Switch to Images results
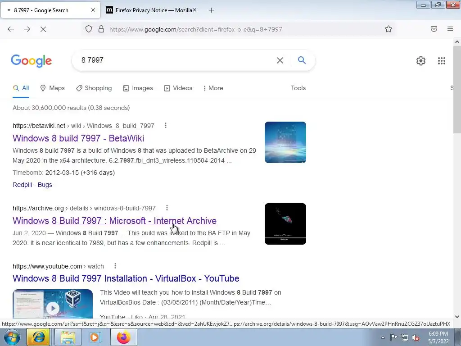The height and width of the screenshot is (346, 461). [x=138, y=88]
